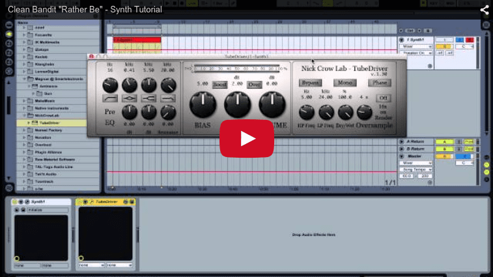Image resolution: width=493 pixels, height=277 pixels.
Task: Click the browser scrollbar up arrow
Action: pyautogui.click(x=9, y=83)
